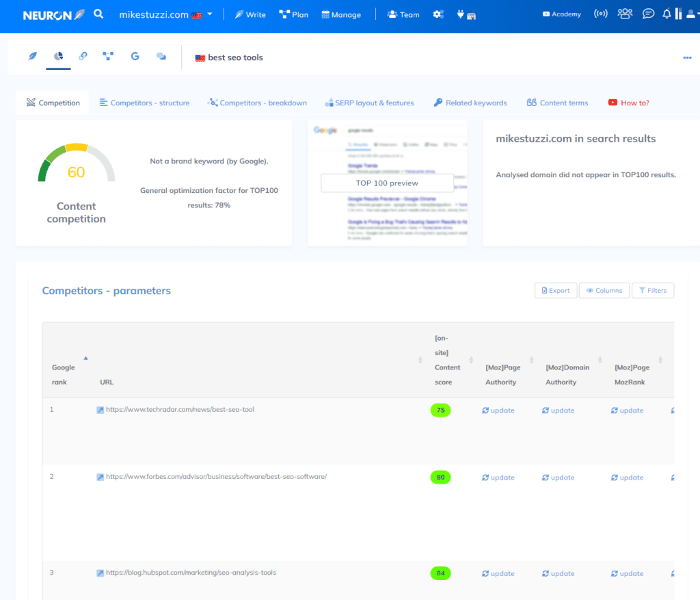Open the Related keywords tab
Image resolution: width=700 pixels, height=600 pixels.
point(470,103)
